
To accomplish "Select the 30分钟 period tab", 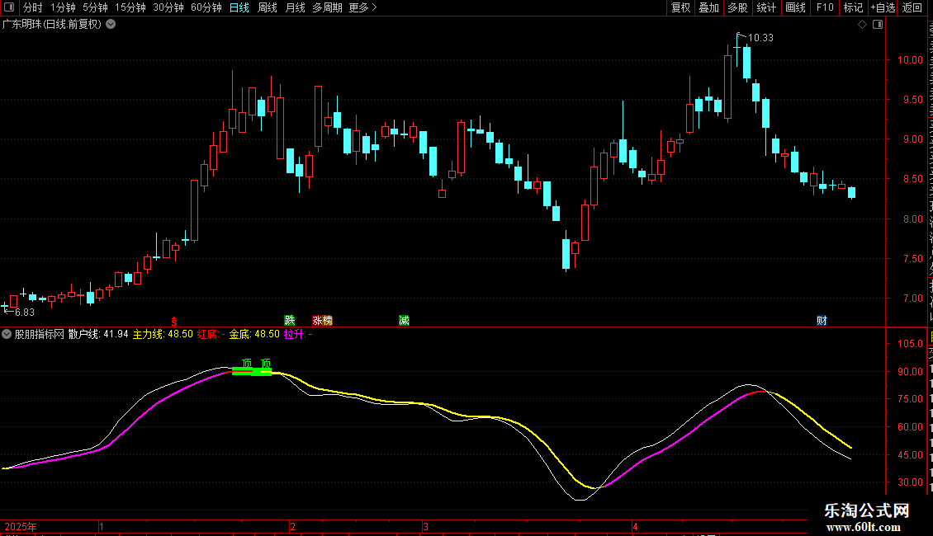I will [168, 7].
